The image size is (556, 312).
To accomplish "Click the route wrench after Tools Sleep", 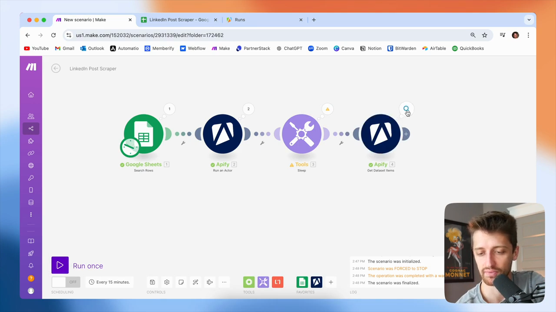I will [341, 143].
